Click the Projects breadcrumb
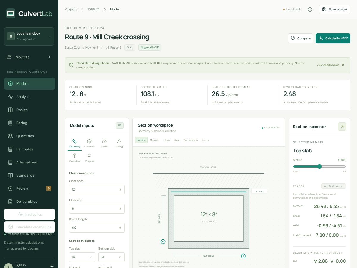Image resolution: width=357 pixels, height=268 pixels. pos(71,9)
